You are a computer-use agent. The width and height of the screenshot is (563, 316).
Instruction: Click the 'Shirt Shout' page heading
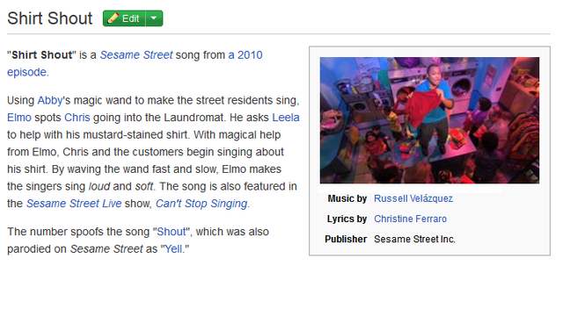pyautogui.click(x=50, y=18)
